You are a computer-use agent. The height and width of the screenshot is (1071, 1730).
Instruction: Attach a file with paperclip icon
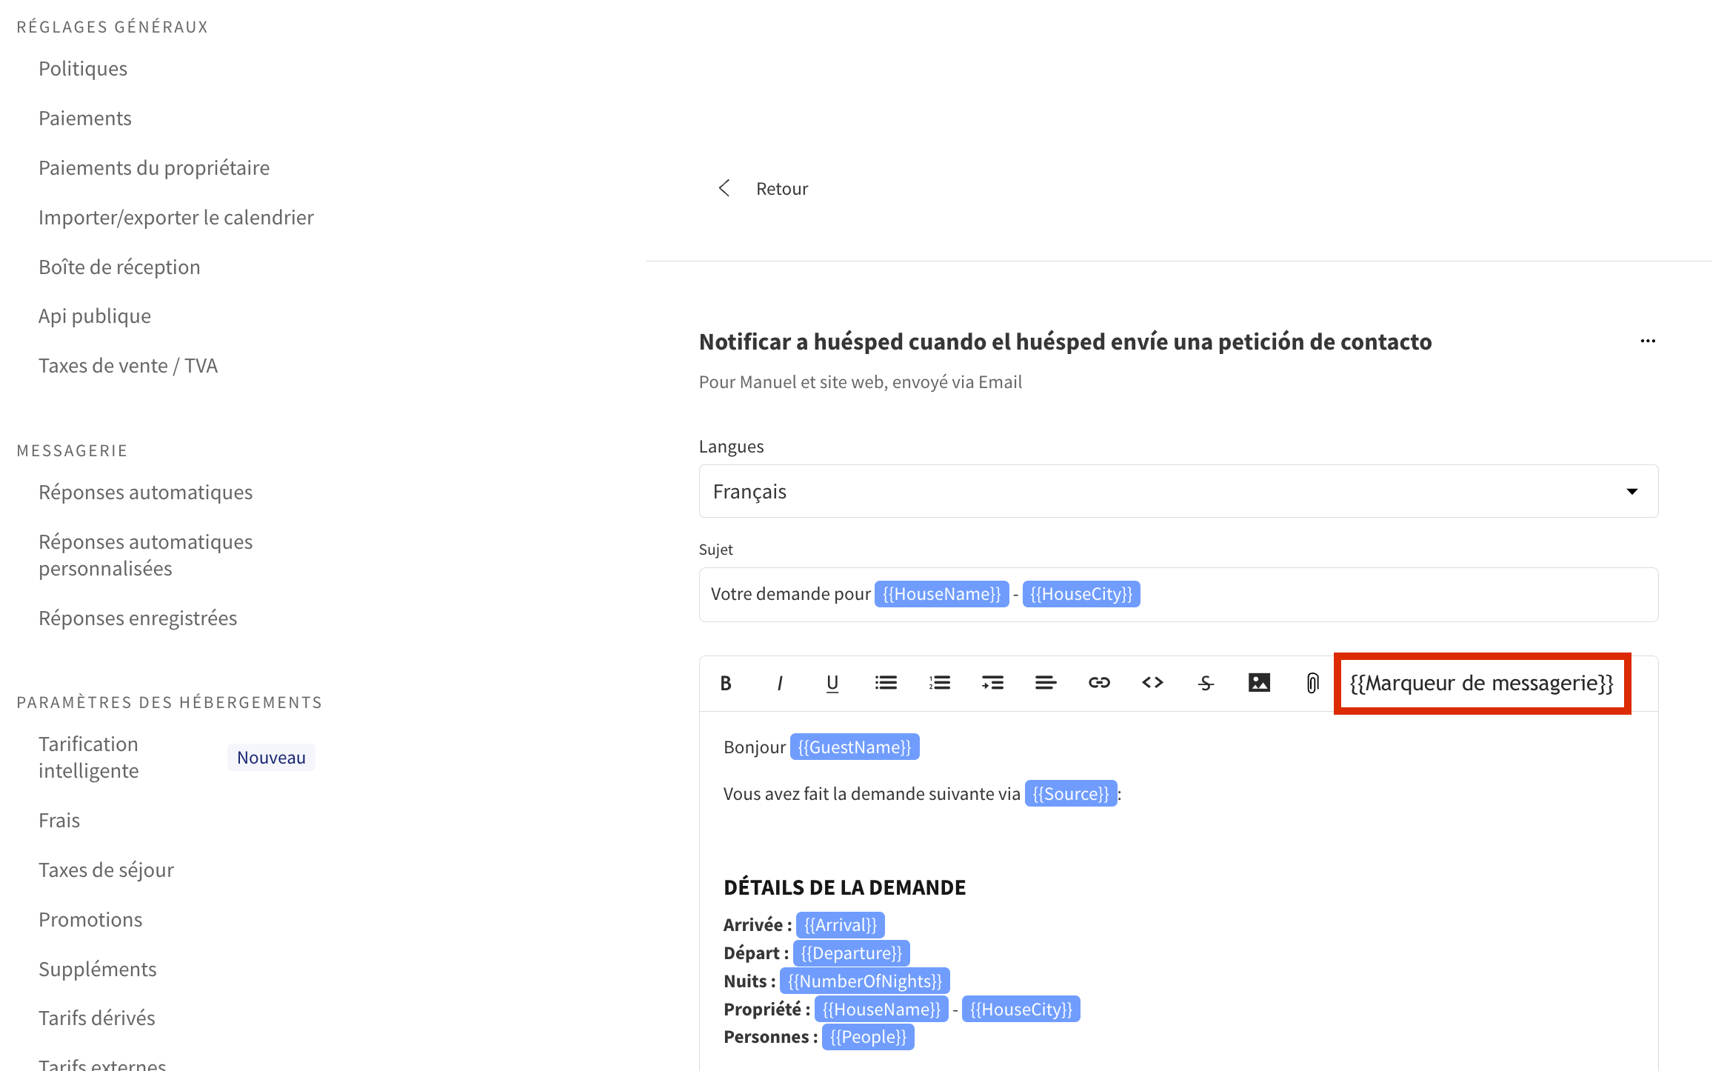1312,683
